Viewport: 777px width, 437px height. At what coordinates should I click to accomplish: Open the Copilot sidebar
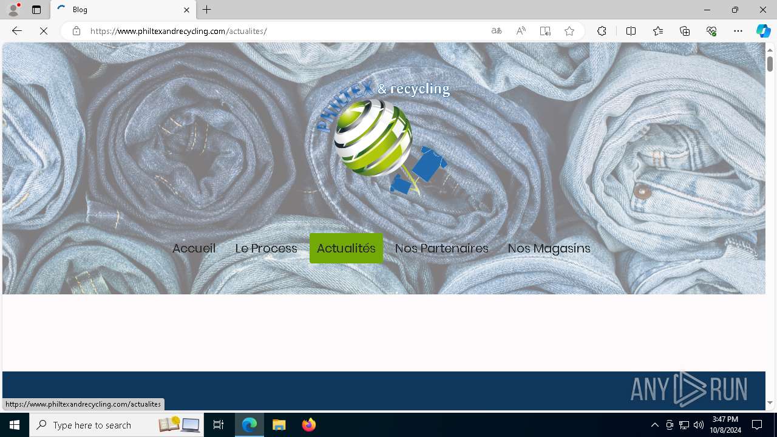(x=763, y=31)
